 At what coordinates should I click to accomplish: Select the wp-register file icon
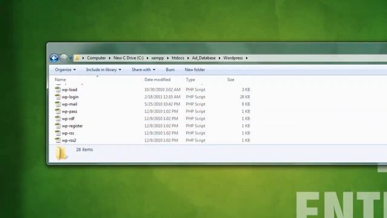[x=58, y=125]
